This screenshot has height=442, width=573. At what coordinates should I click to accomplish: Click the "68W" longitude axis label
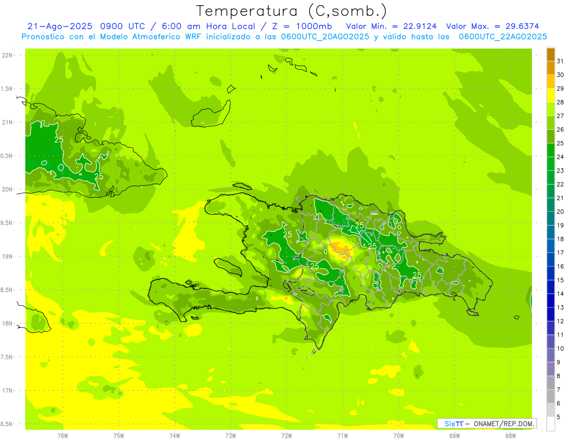(x=510, y=435)
